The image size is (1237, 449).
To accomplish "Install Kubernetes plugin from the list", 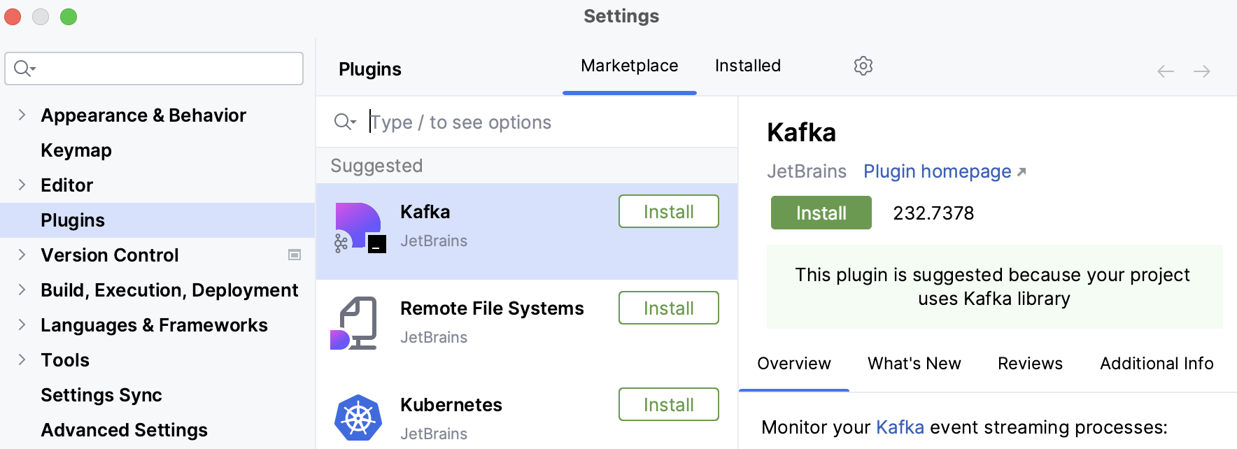I will coord(668,405).
